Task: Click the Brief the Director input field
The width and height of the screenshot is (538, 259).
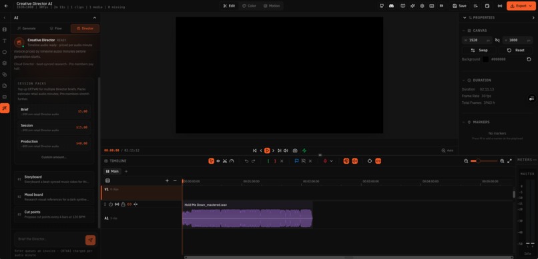Action: click(49, 239)
